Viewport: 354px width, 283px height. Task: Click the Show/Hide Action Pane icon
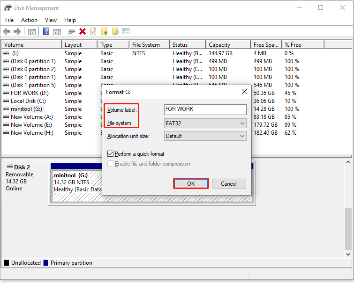pos(57,32)
